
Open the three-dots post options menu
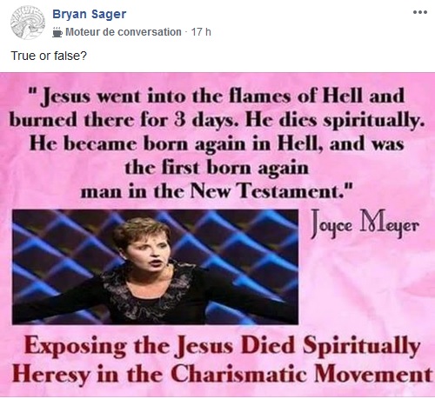pos(420,12)
